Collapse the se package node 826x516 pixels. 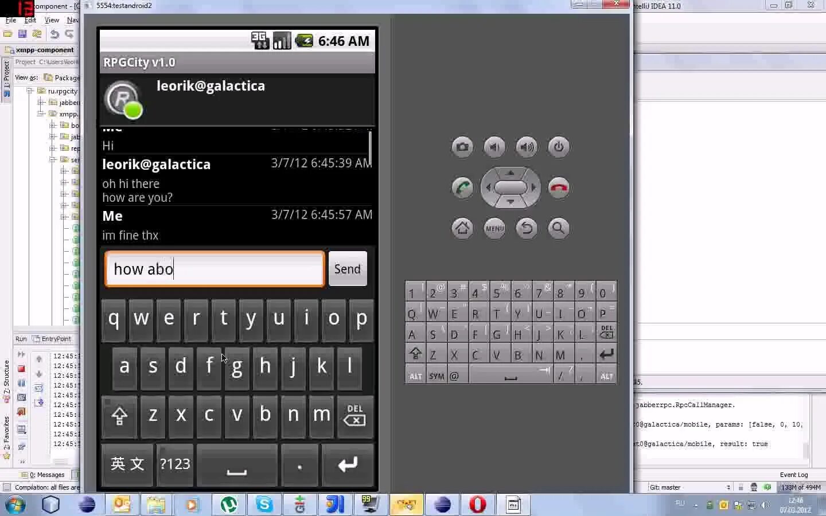point(53,159)
